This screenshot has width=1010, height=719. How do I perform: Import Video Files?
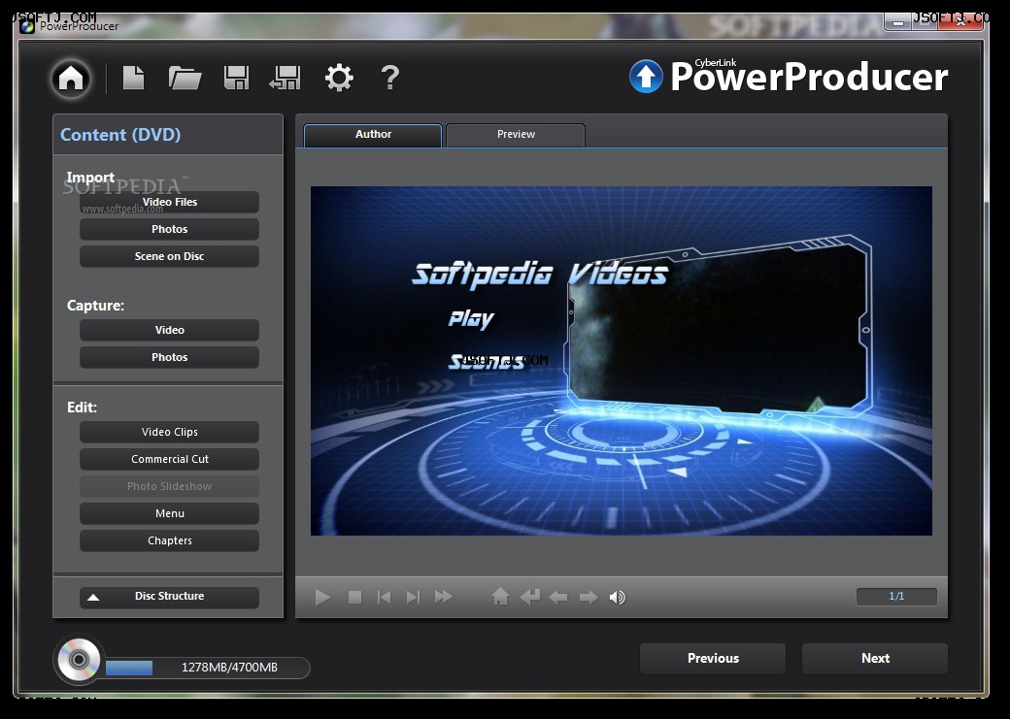click(169, 202)
